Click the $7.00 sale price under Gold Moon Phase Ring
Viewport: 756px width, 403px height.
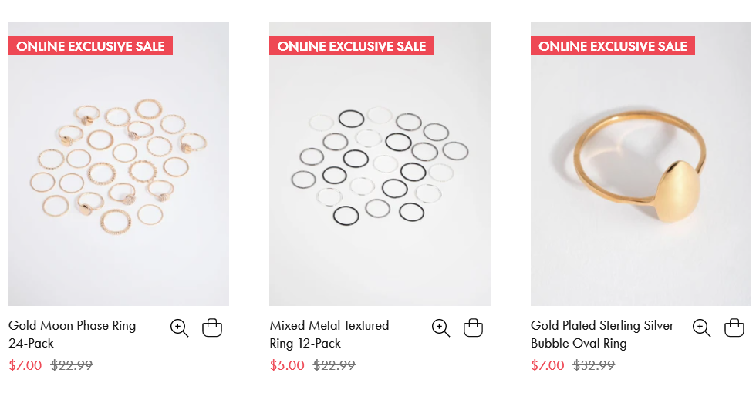click(x=25, y=365)
